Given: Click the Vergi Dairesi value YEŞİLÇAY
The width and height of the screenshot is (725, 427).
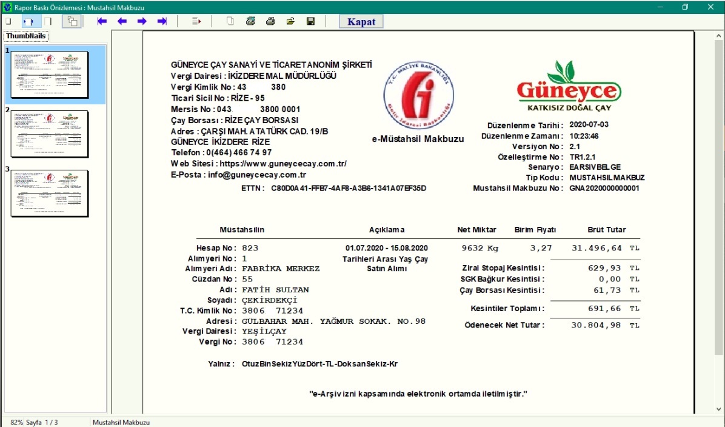Looking at the screenshot, I should [x=264, y=331].
